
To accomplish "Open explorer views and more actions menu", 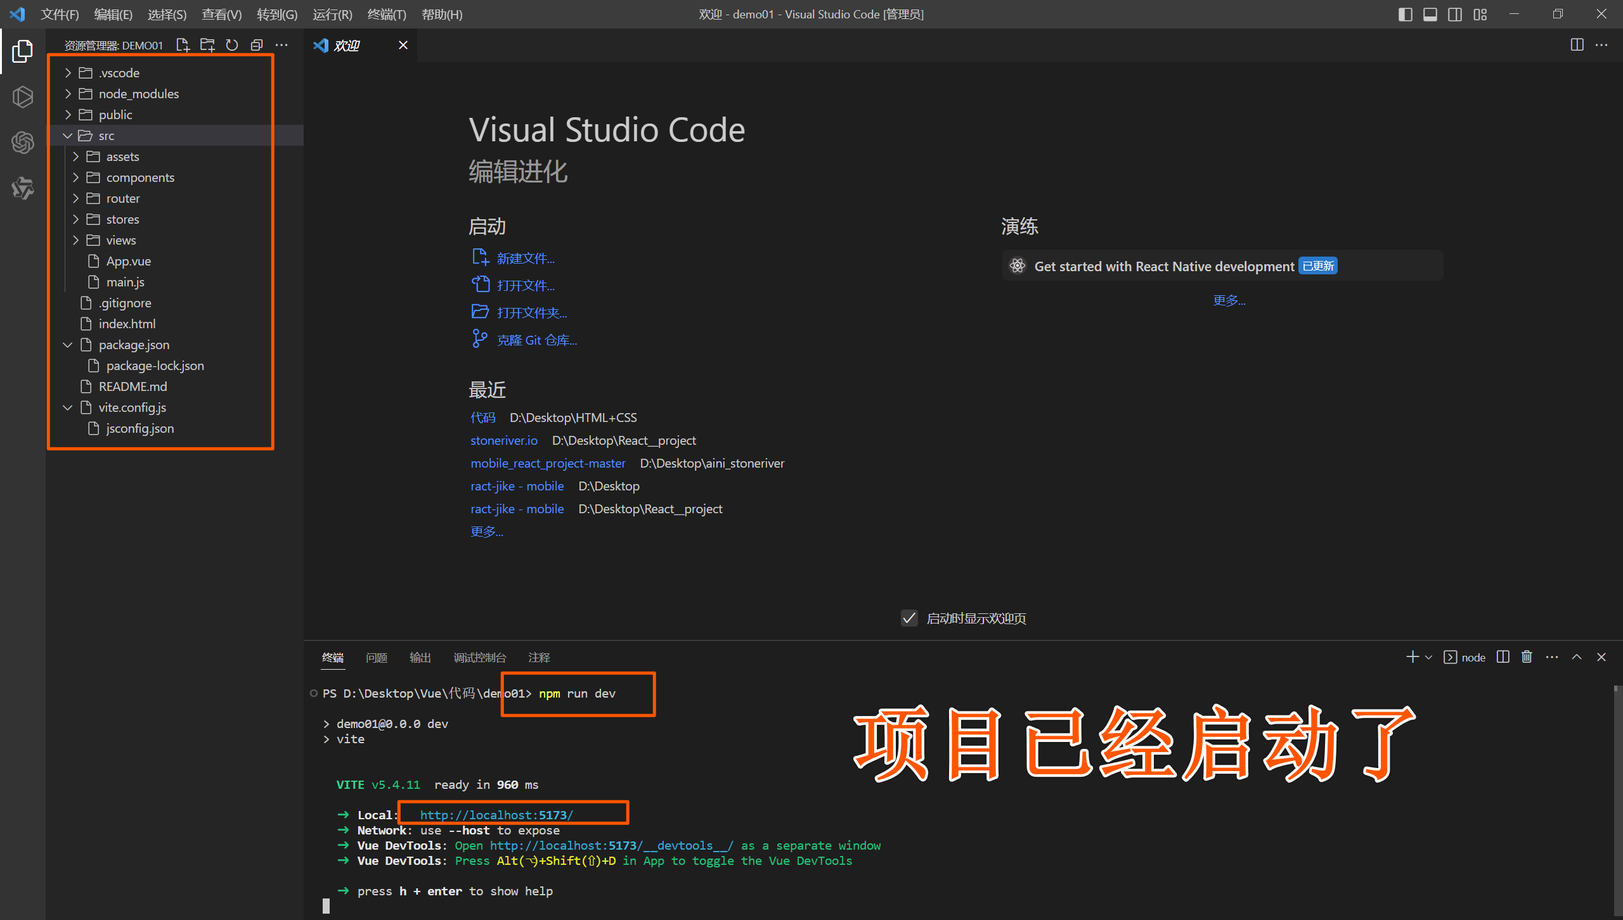I will tap(281, 45).
